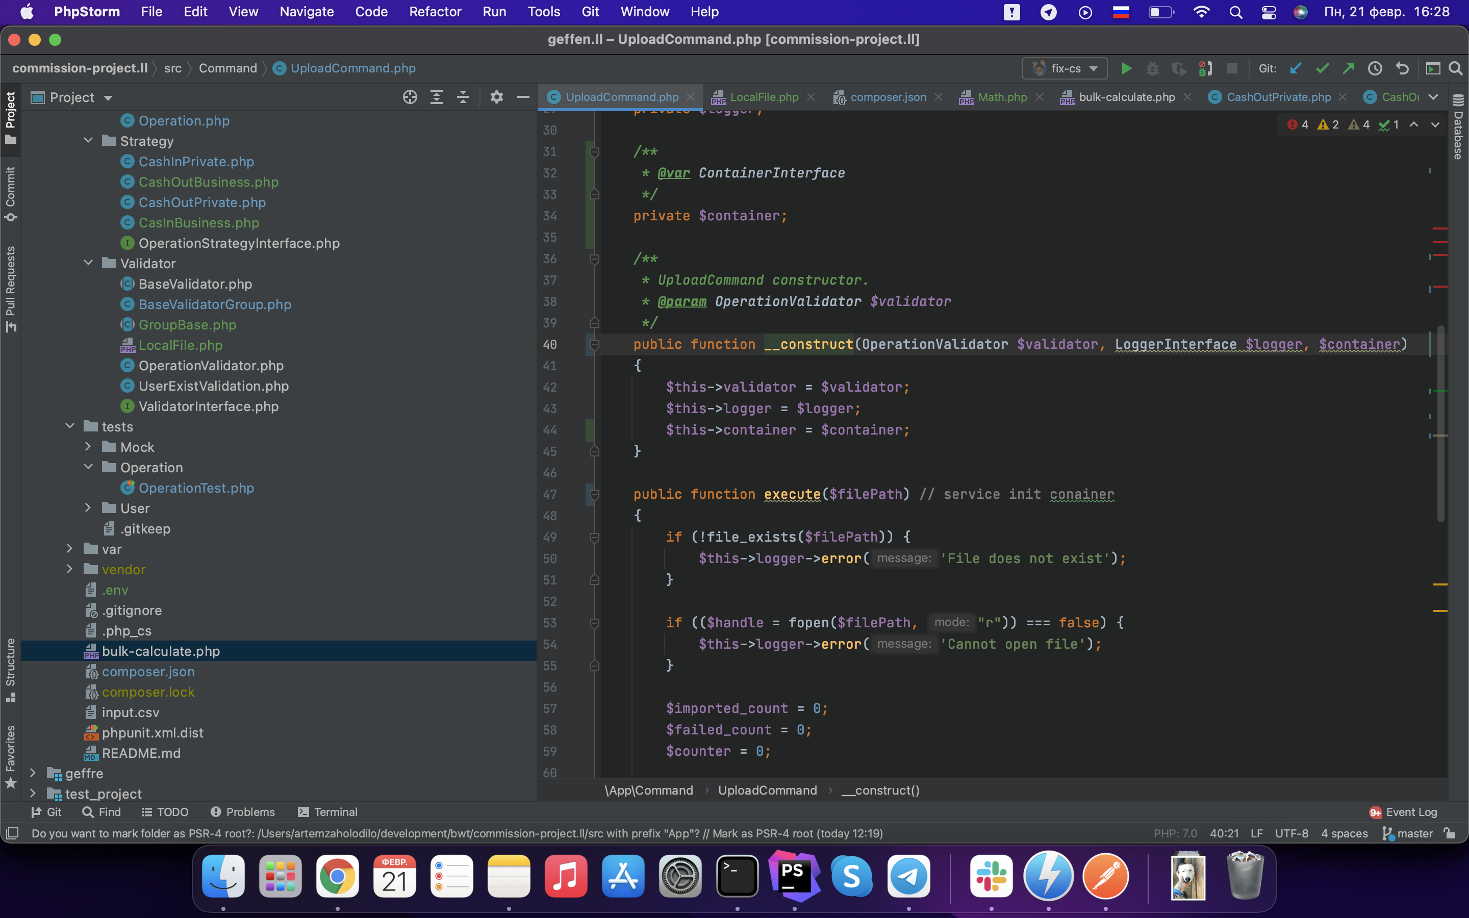Push commits with green arrow icon

[x=1348, y=69]
